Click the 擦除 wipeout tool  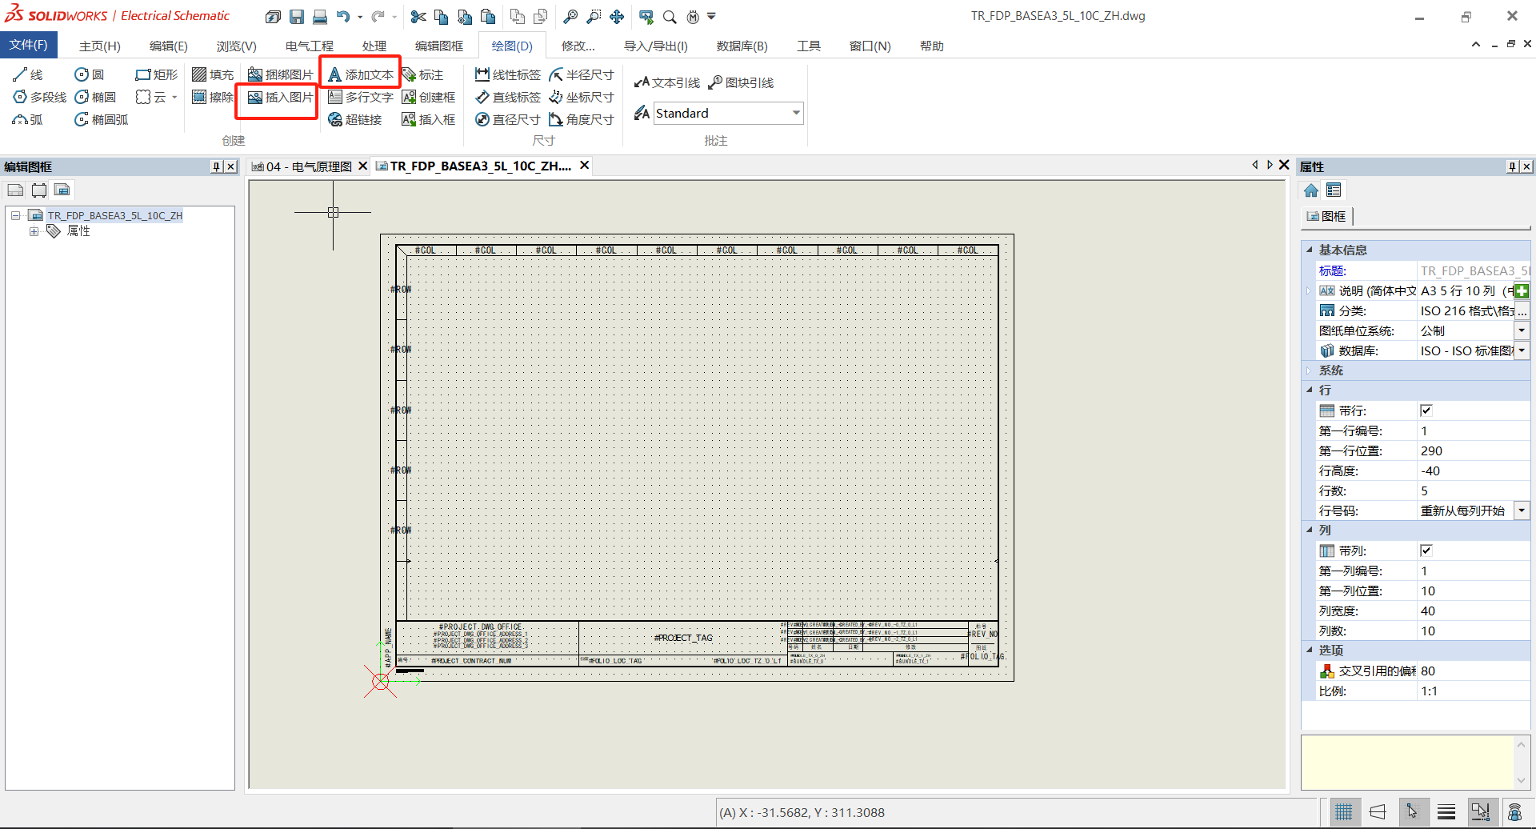pyautogui.click(x=213, y=97)
